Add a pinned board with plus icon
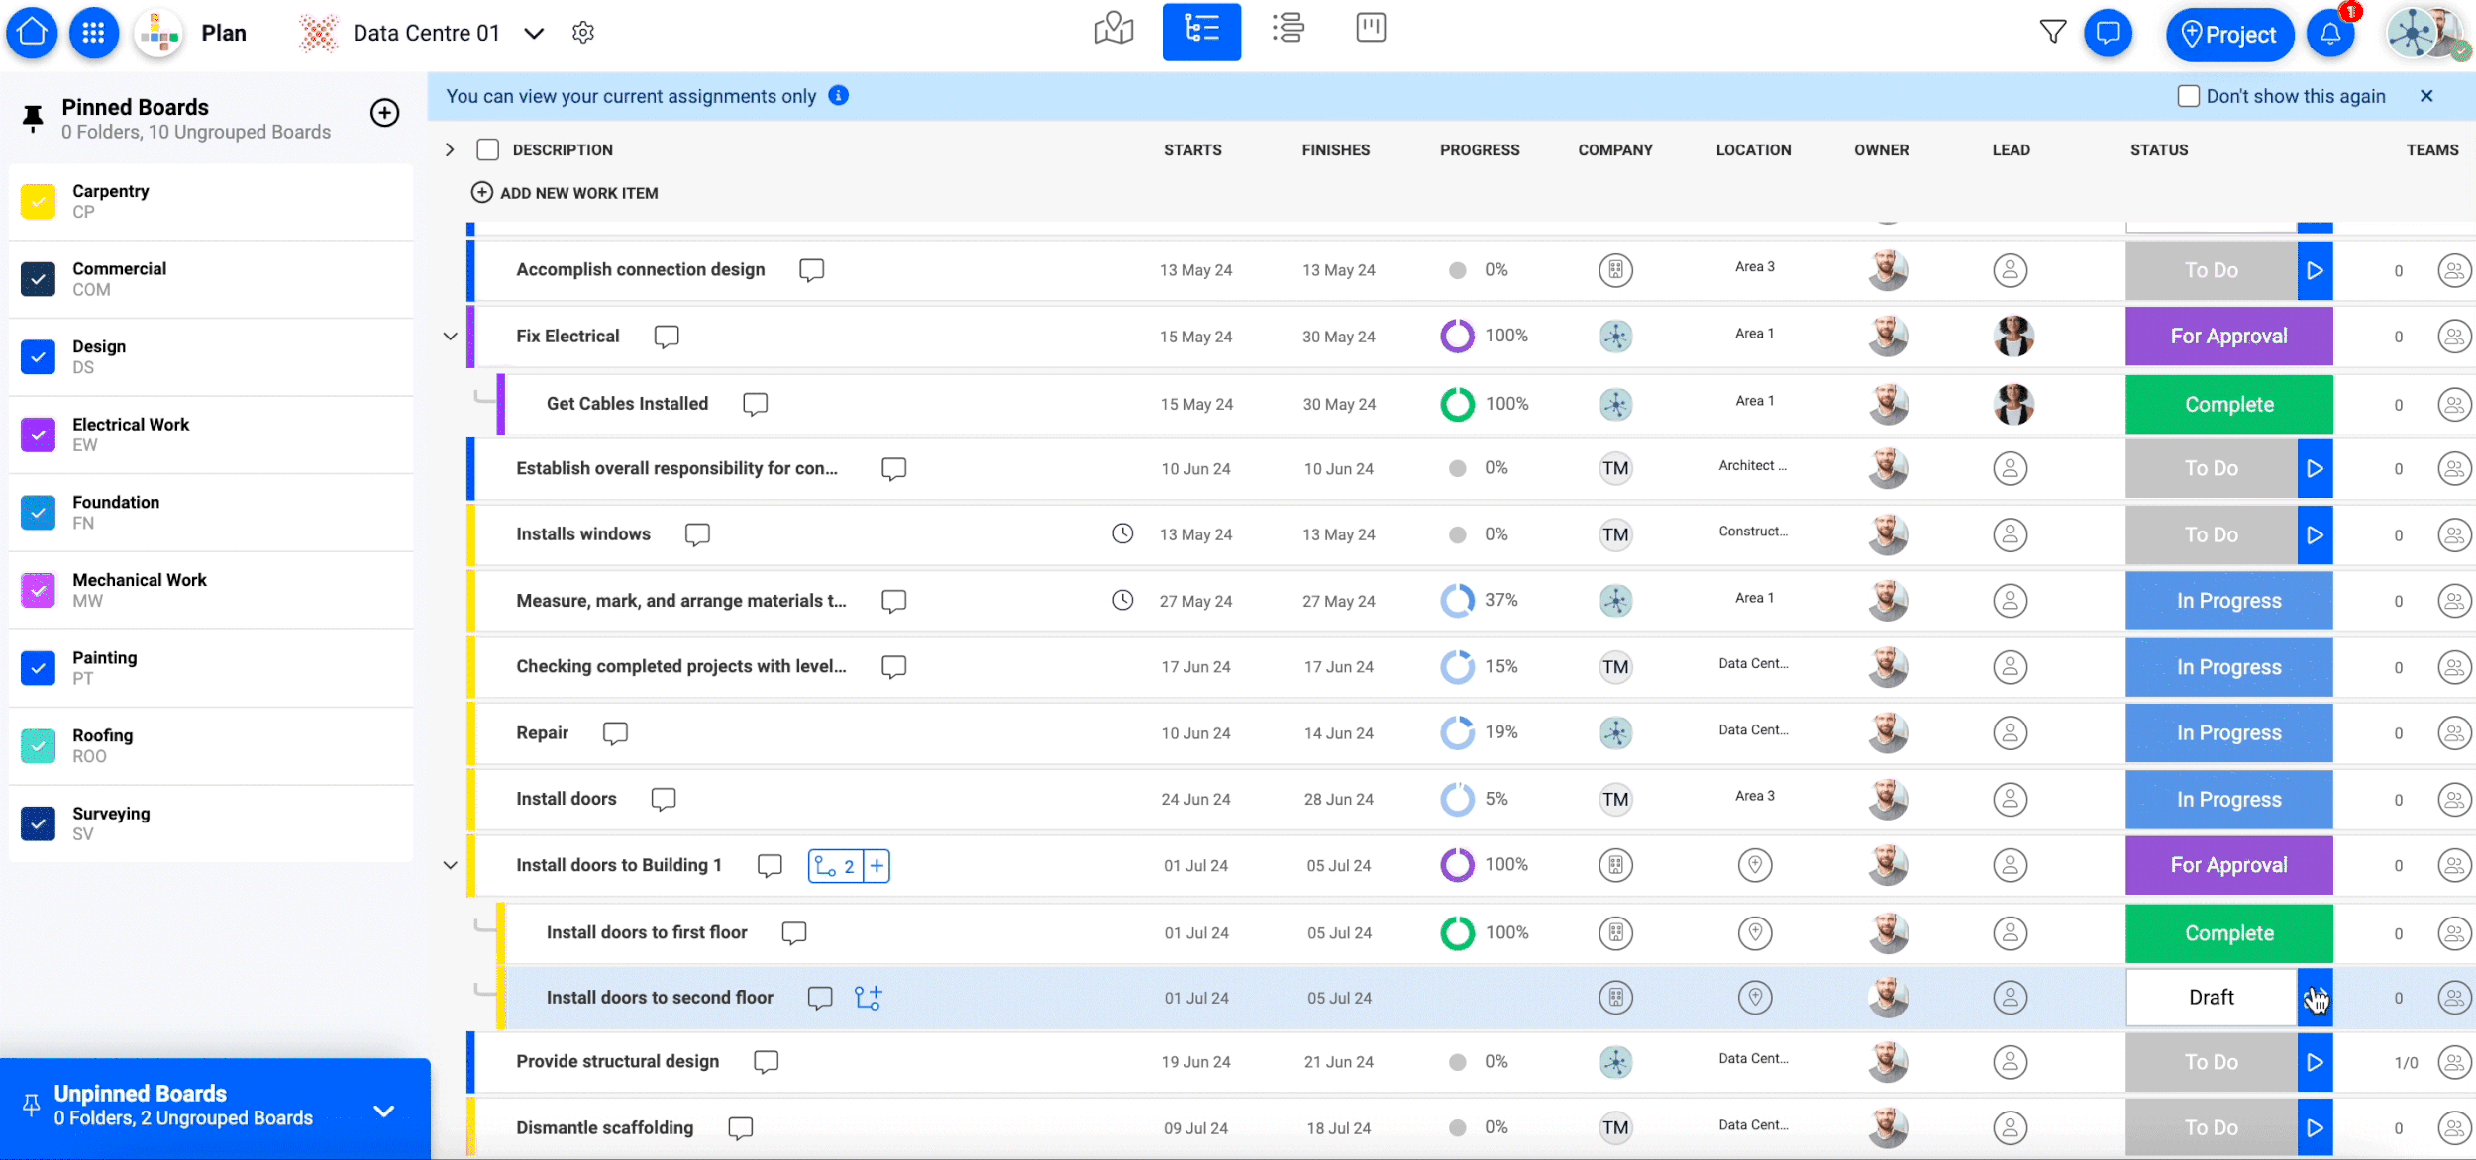Screen dimensions: 2476x1160 (x=384, y=113)
